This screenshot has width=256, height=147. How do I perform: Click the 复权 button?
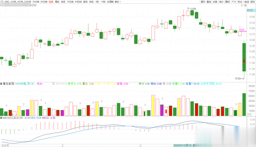[203, 2]
